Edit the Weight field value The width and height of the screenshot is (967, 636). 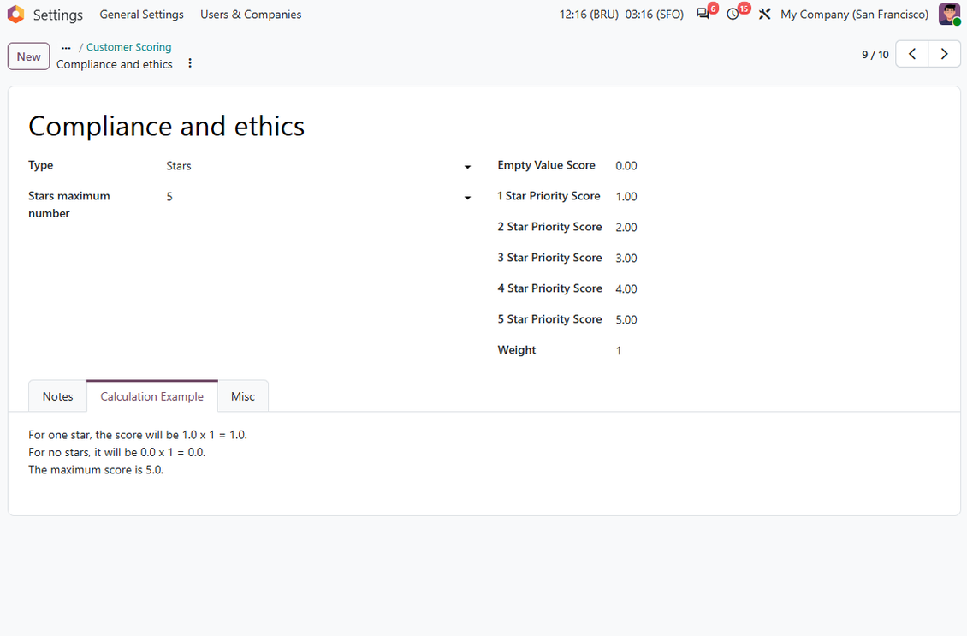[777, 350]
